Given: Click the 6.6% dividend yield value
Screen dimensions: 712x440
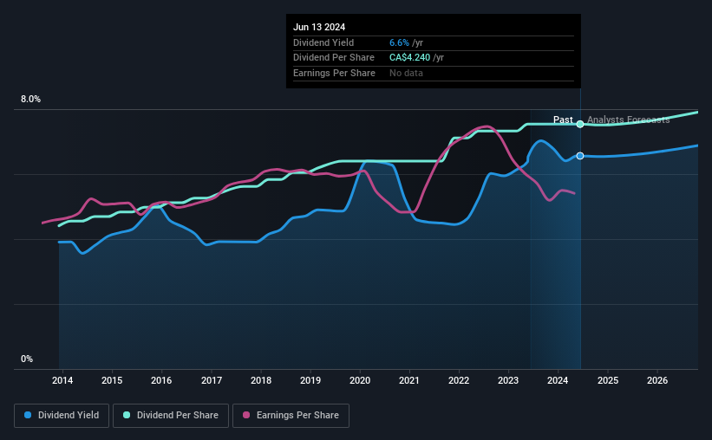Looking at the screenshot, I should (x=399, y=42).
